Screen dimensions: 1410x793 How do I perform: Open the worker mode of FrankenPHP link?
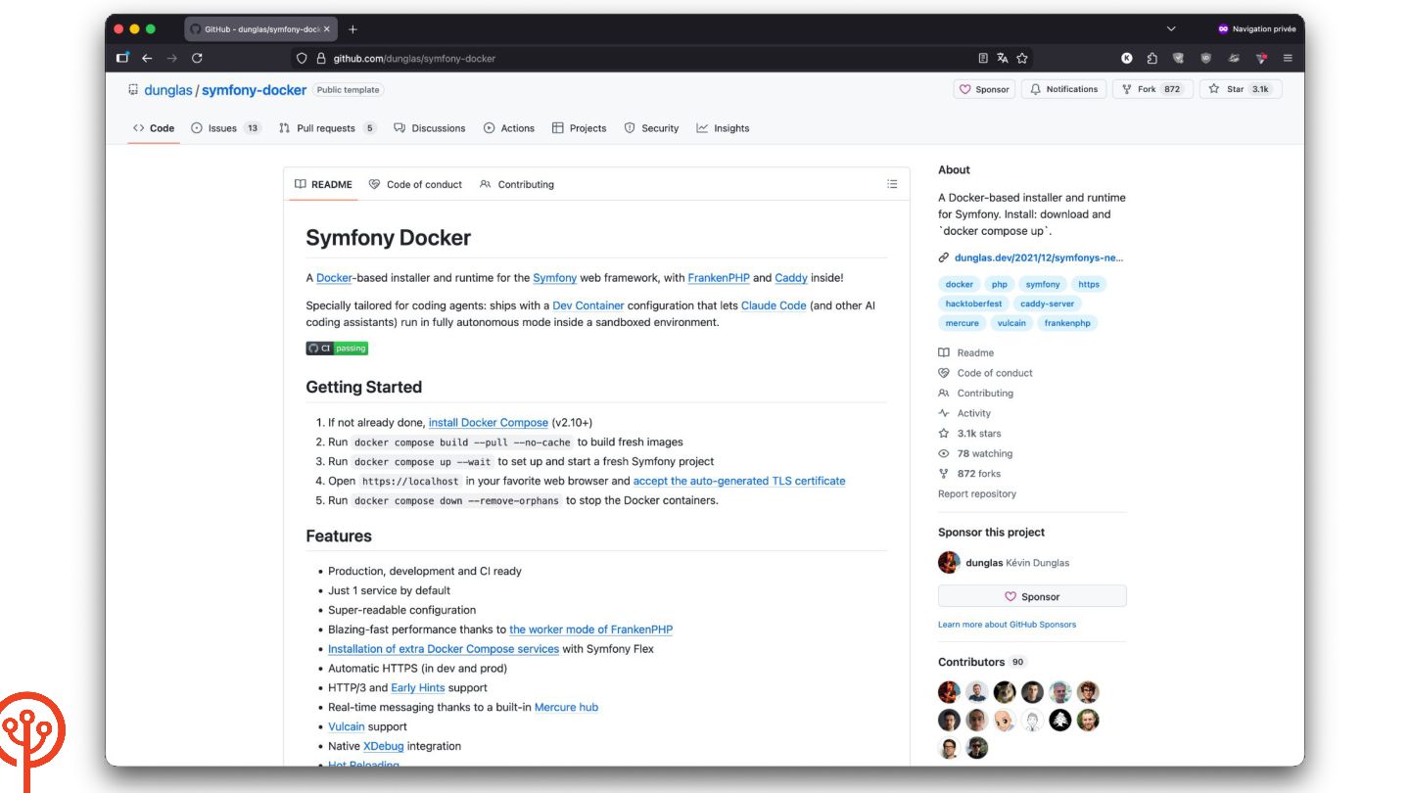pos(591,630)
